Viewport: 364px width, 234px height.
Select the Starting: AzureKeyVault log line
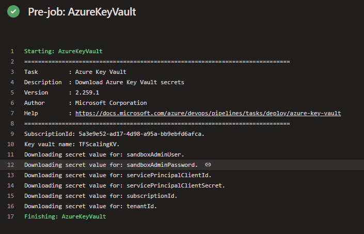coord(64,51)
